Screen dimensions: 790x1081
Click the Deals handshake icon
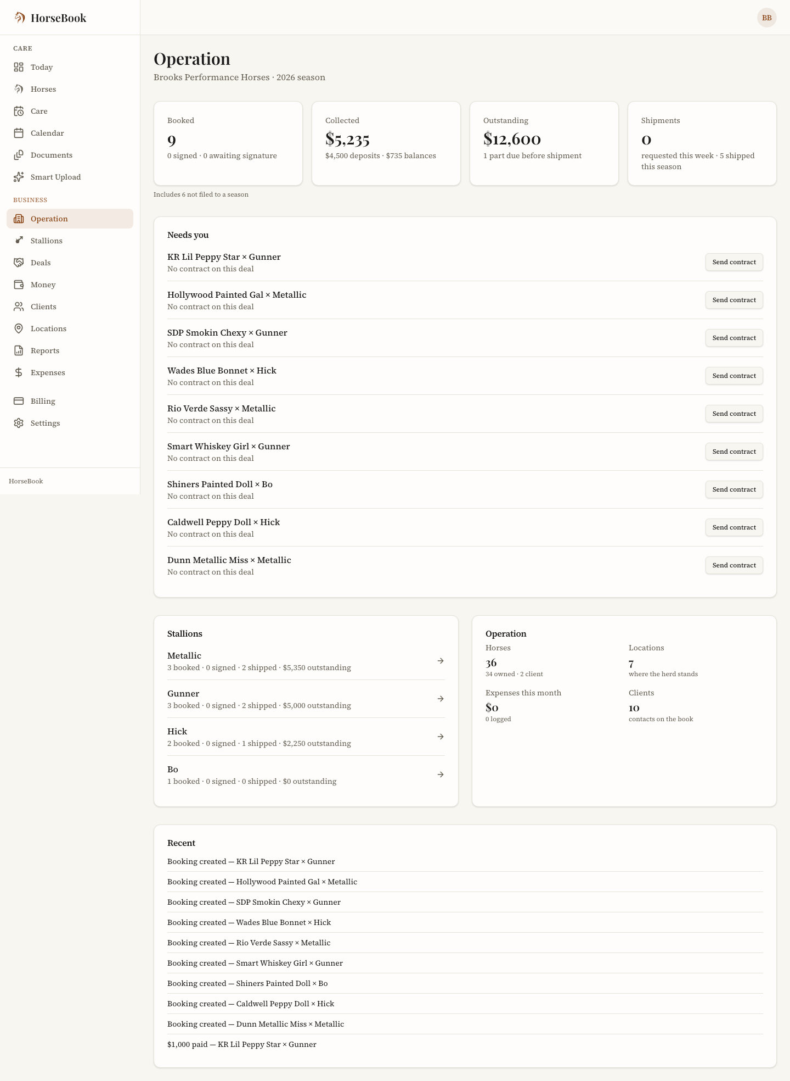[19, 263]
